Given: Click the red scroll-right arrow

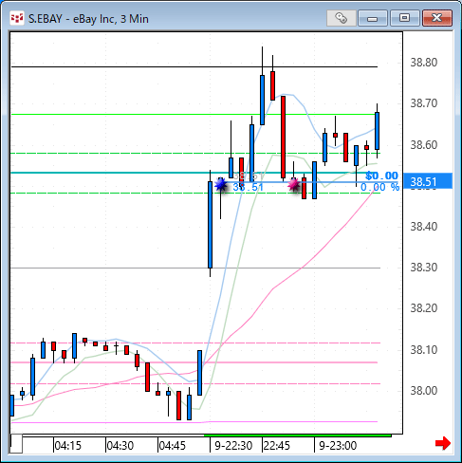Looking at the screenshot, I should [443, 443].
